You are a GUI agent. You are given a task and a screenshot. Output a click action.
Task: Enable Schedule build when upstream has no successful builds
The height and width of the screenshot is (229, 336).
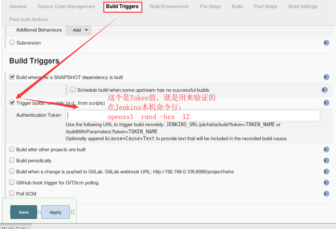73,89
